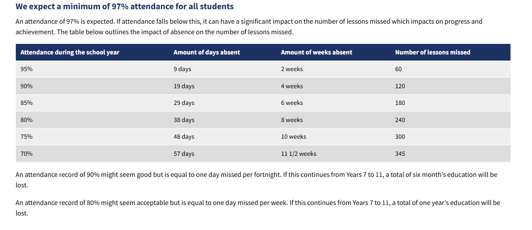Click the paragraph about 90% attendance record
The height and width of the screenshot is (230, 532).
click(x=257, y=180)
